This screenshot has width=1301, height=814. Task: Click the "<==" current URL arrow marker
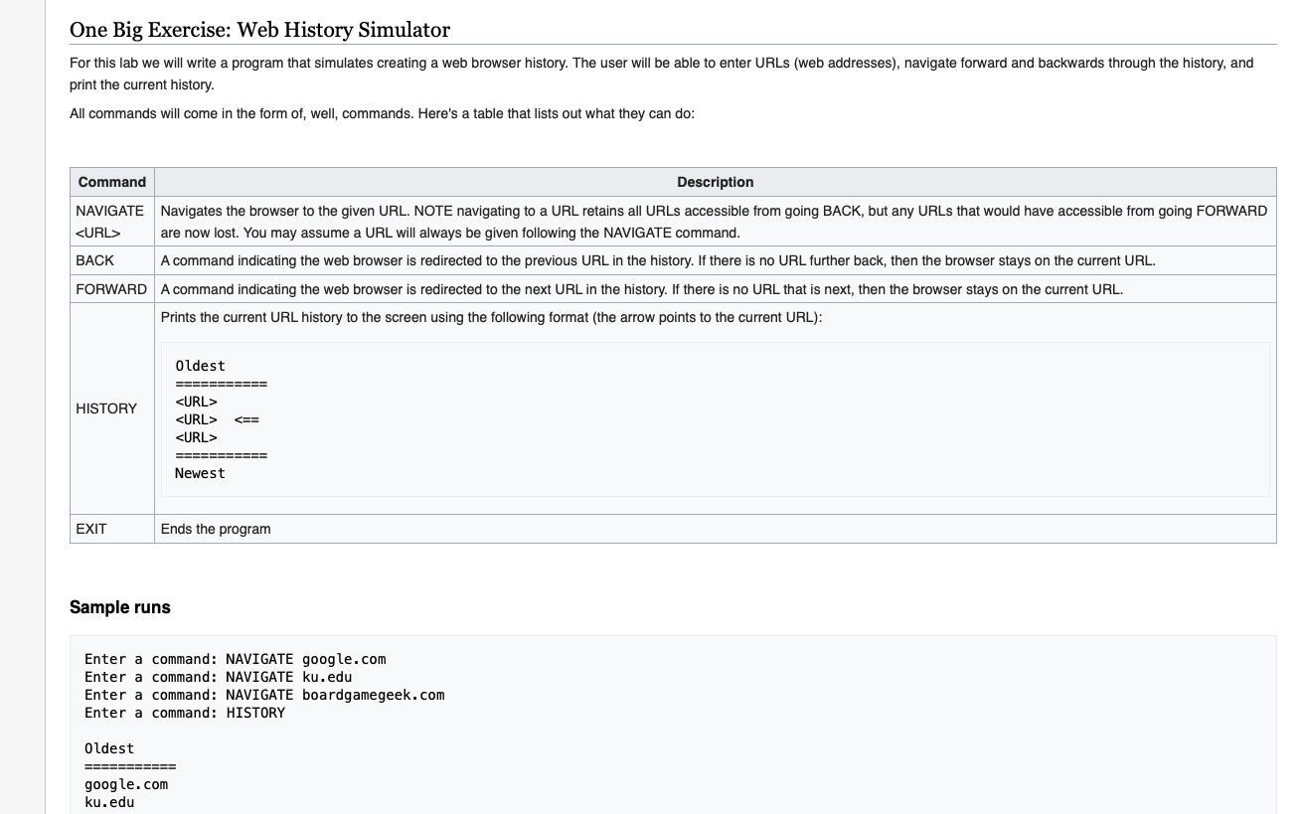point(247,419)
